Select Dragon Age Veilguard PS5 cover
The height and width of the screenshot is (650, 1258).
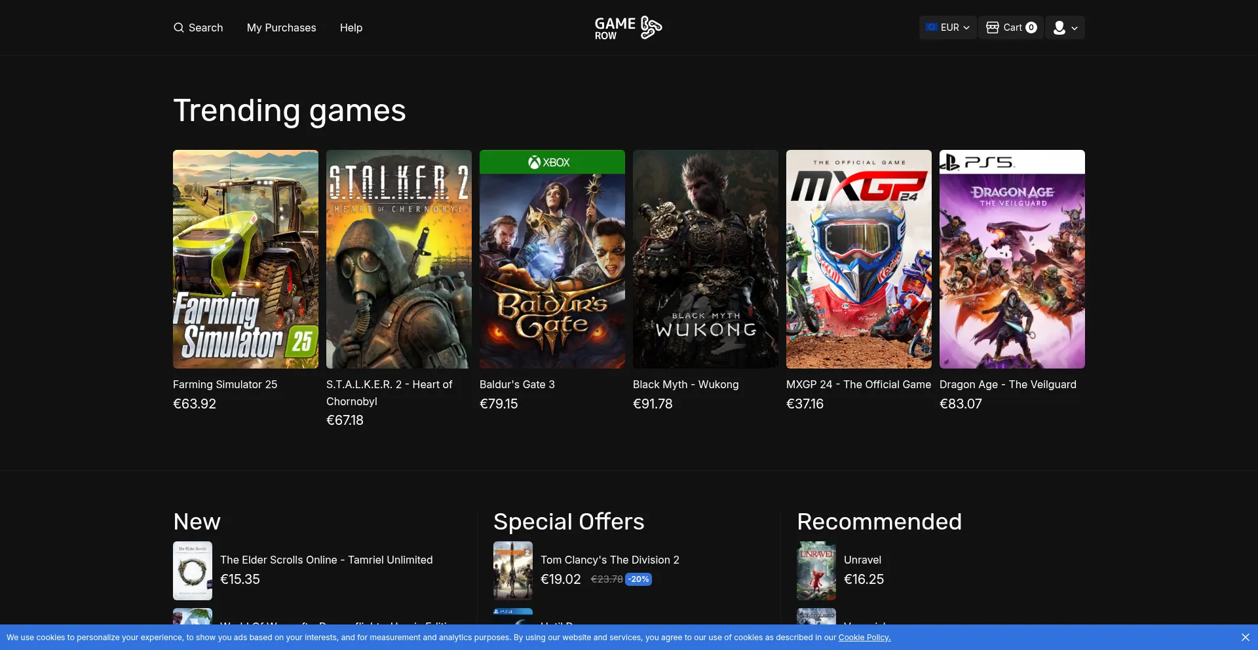[1012, 259]
